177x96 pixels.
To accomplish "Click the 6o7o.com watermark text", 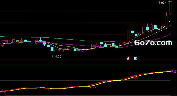I will pos(153,43).
